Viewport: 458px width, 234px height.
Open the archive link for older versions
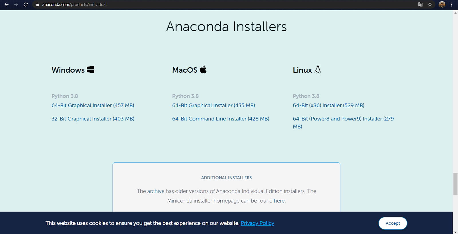tap(156, 191)
